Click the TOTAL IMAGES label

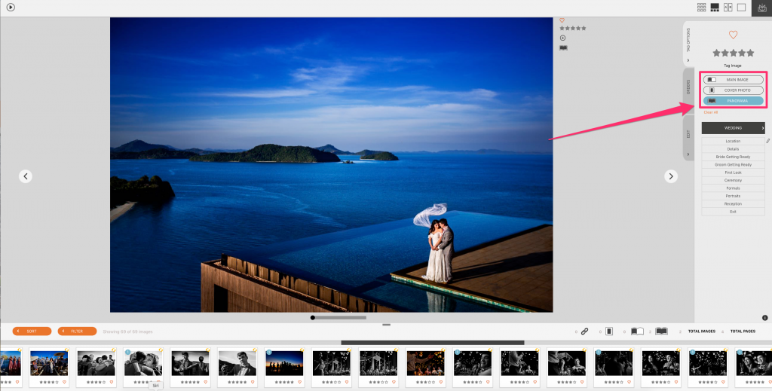pos(701,331)
